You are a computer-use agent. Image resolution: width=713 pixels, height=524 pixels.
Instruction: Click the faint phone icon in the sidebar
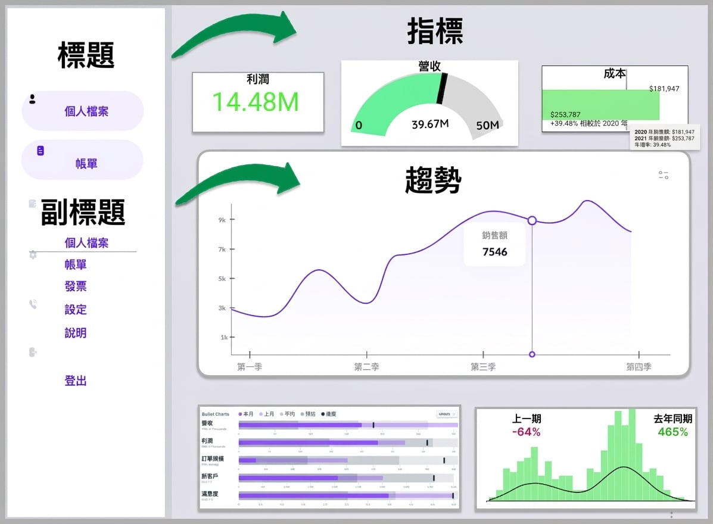click(33, 304)
